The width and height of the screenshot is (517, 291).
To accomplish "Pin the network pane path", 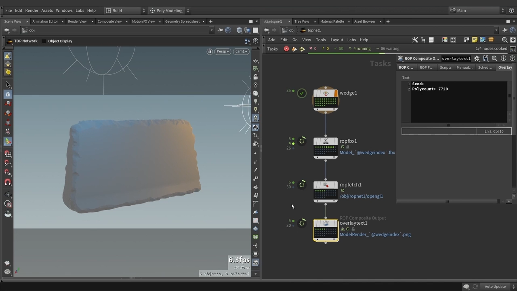I will 505,30.
